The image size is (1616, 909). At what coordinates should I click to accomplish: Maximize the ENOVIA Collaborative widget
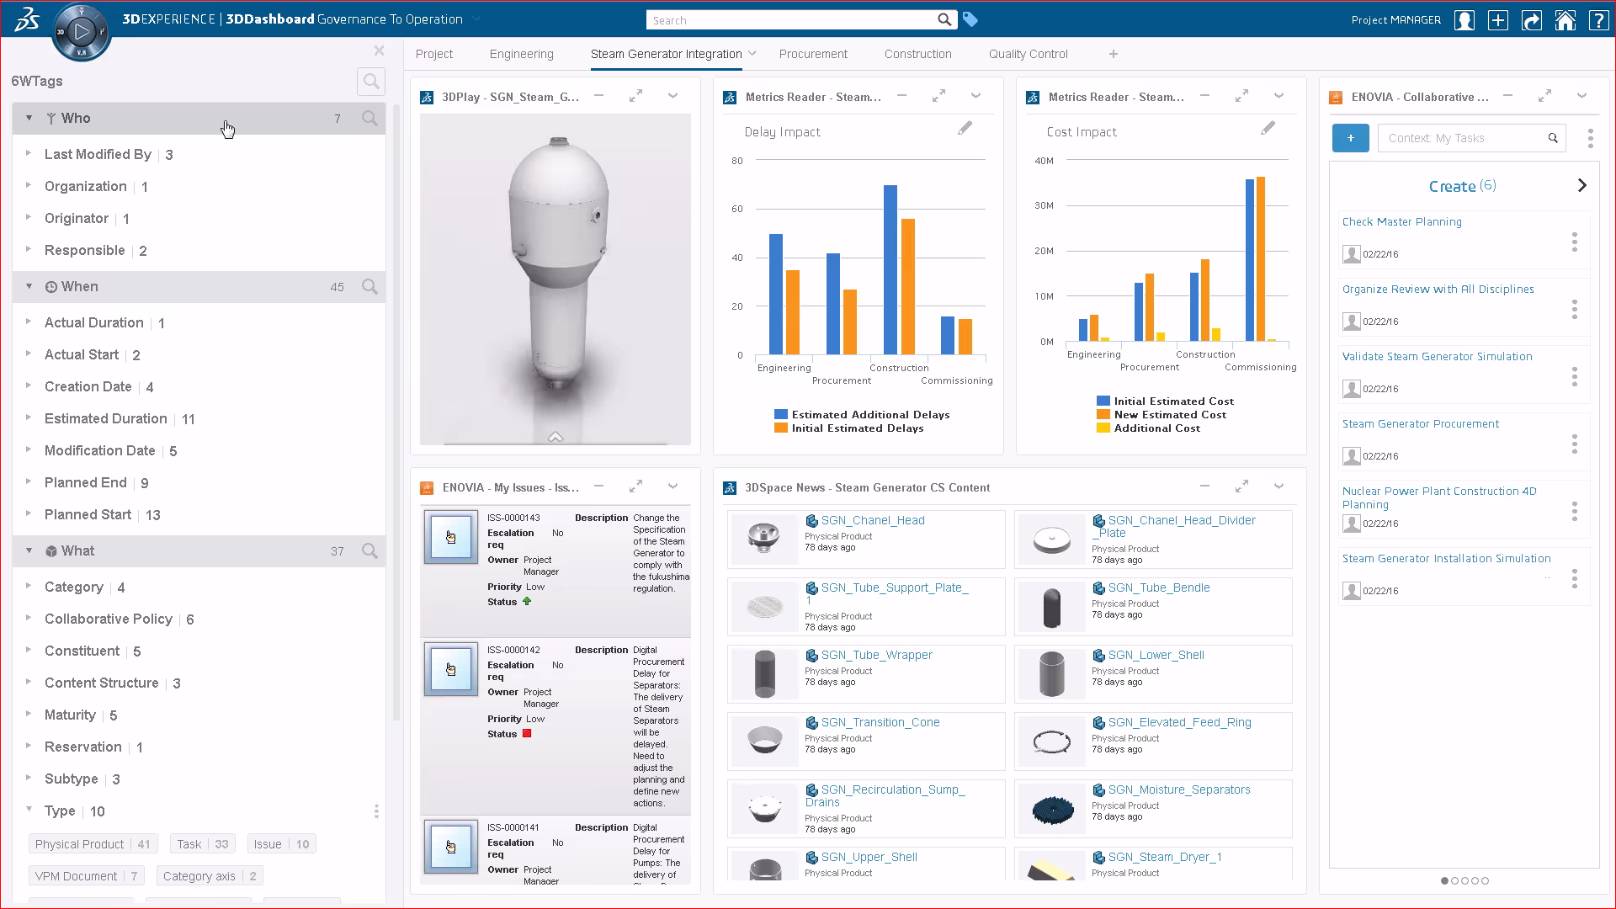coord(1544,97)
